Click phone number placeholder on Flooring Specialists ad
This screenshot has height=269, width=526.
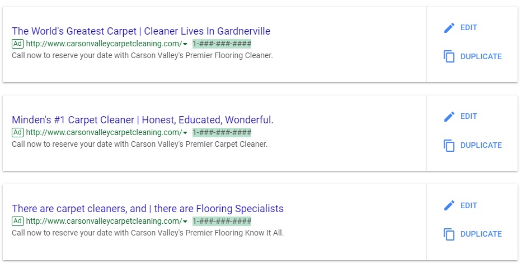(x=222, y=221)
